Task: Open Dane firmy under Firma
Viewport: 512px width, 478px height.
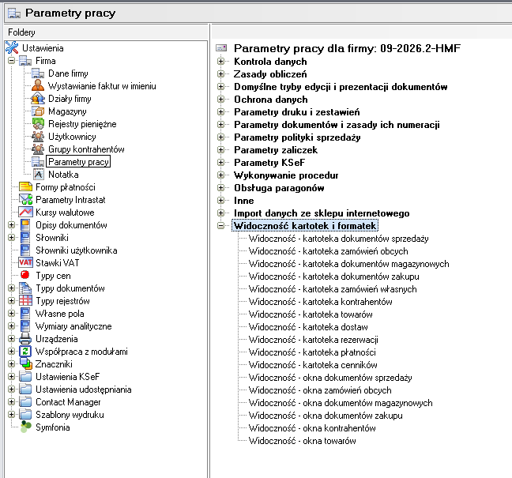Action: tap(68, 73)
